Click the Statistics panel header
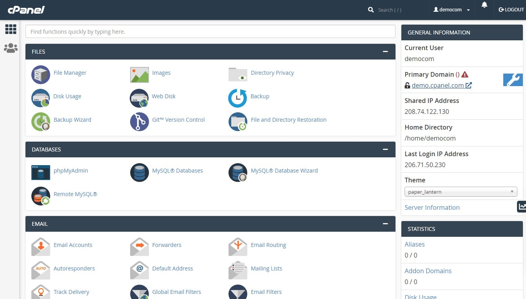The height and width of the screenshot is (299, 526). [x=462, y=229]
